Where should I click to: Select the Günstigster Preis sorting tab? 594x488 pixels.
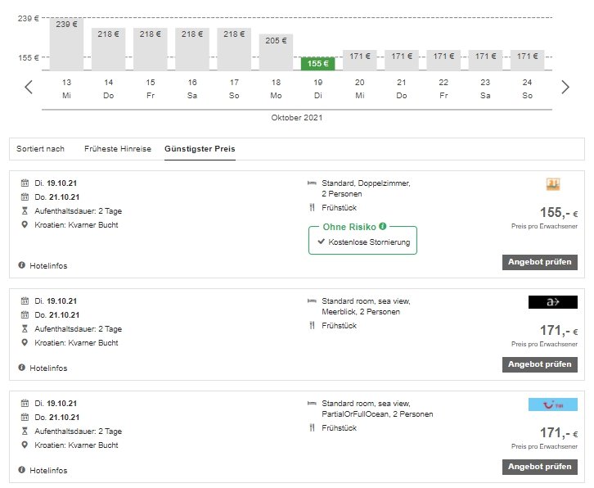[200, 149]
